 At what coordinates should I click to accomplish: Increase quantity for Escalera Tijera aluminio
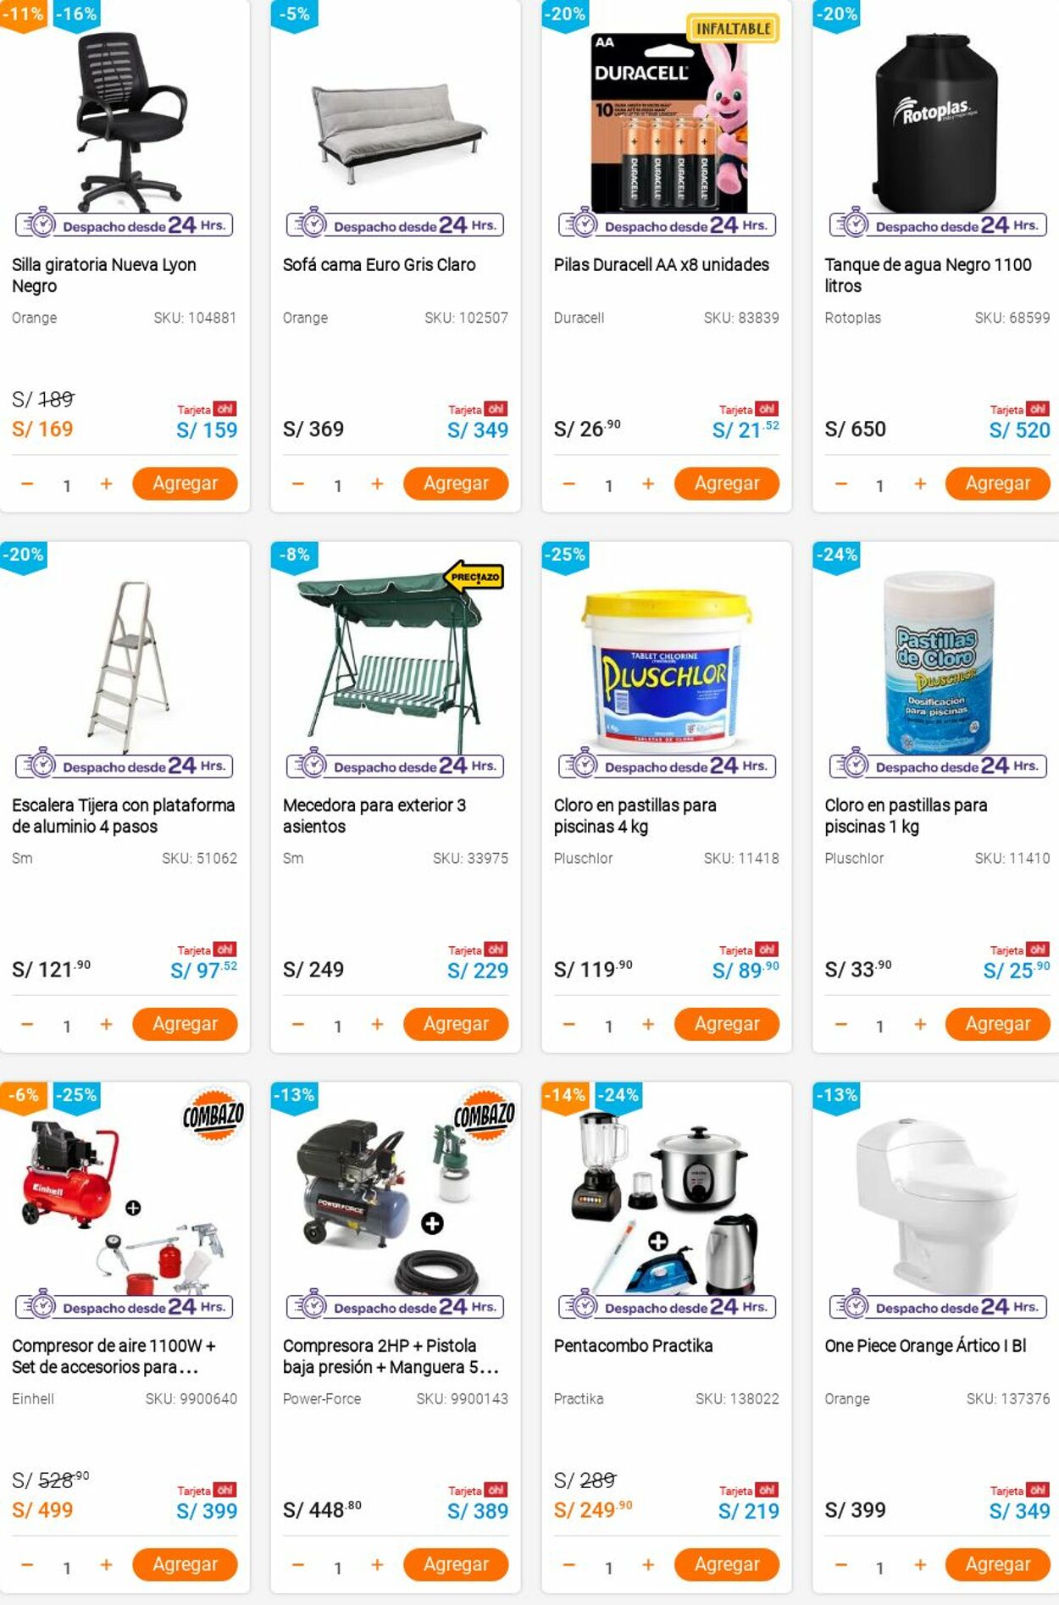point(106,1024)
